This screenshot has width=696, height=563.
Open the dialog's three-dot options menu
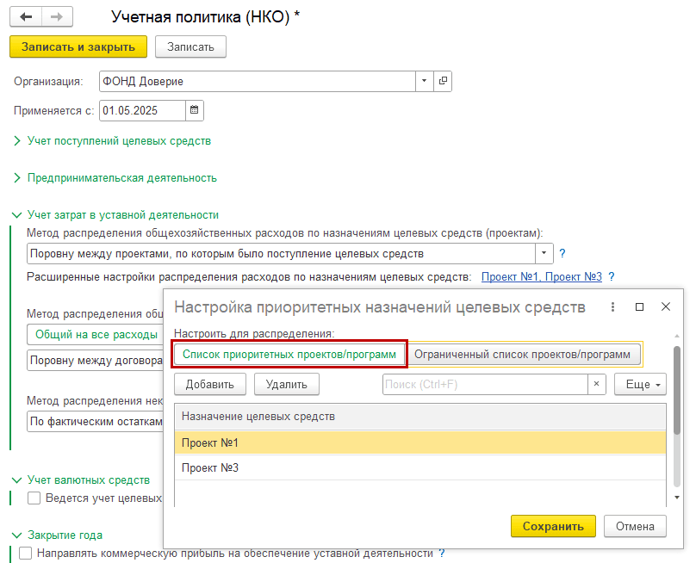point(612,307)
